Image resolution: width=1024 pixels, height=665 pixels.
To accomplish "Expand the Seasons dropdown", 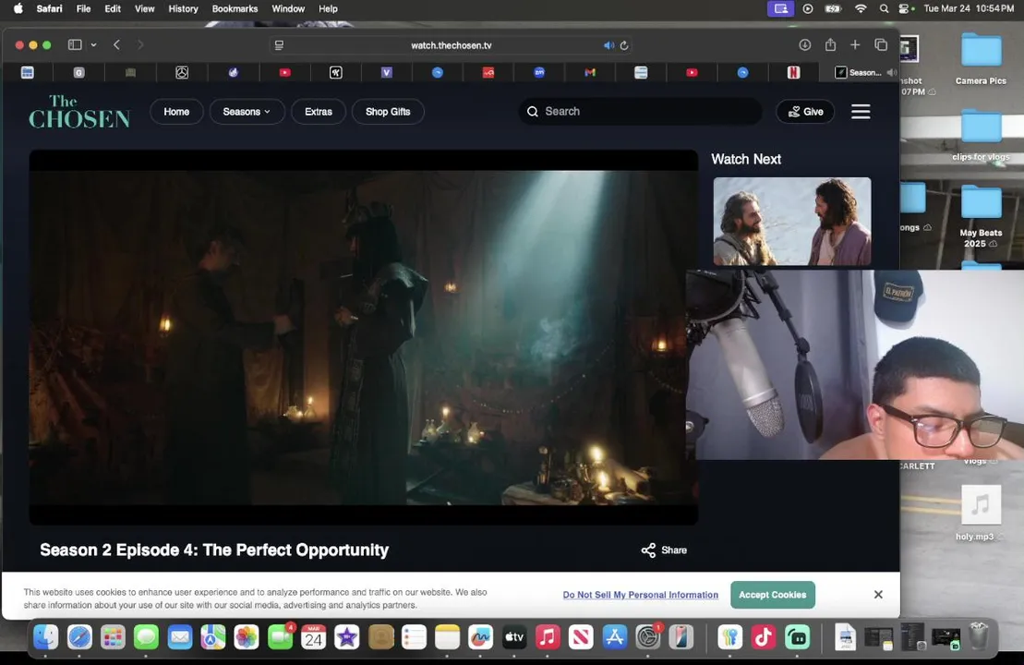I will [247, 112].
